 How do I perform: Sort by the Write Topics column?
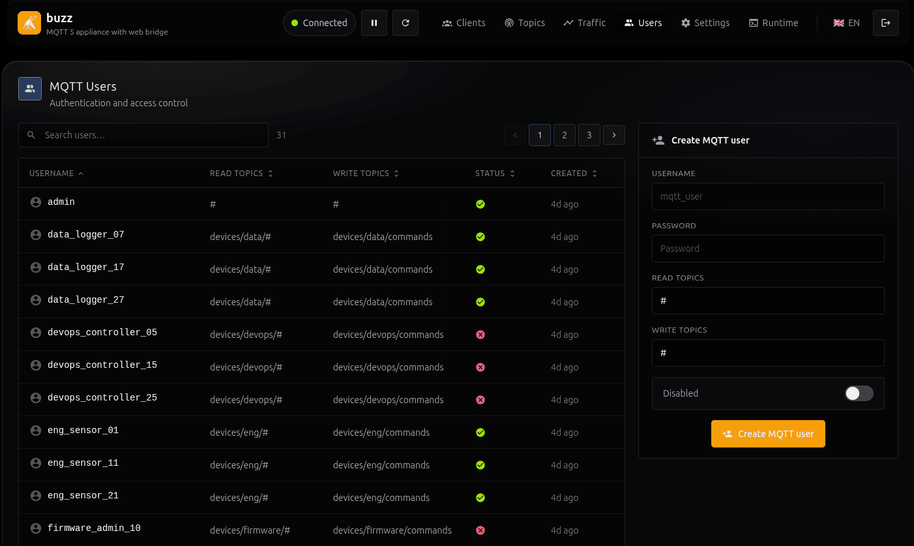(366, 174)
